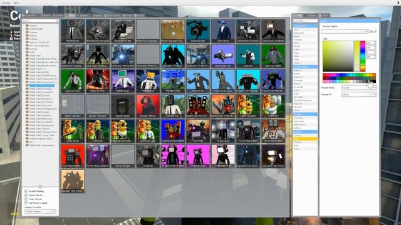Open the Utilities tab in right panel
The width and height of the screenshot is (401, 225).
point(311,15)
